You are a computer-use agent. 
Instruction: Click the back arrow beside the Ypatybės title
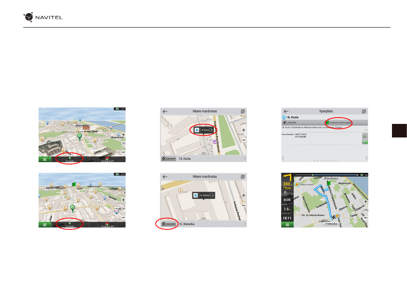coord(286,111)
